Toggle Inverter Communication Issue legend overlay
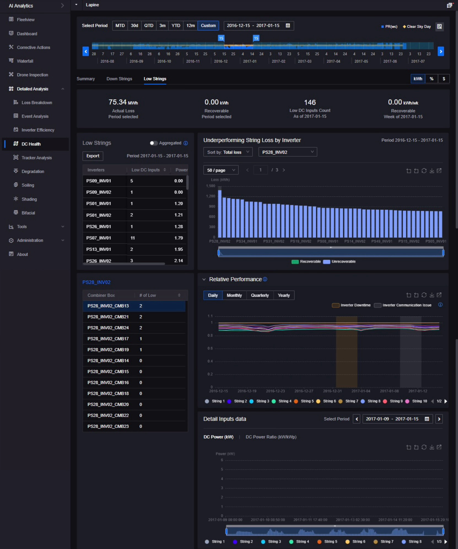The height and width of the screenshot is (549, 458). coord(403,305)
